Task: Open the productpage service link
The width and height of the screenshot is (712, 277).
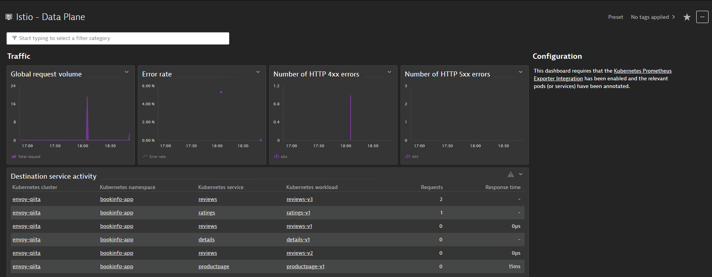Action: click(x=214, y=266)
